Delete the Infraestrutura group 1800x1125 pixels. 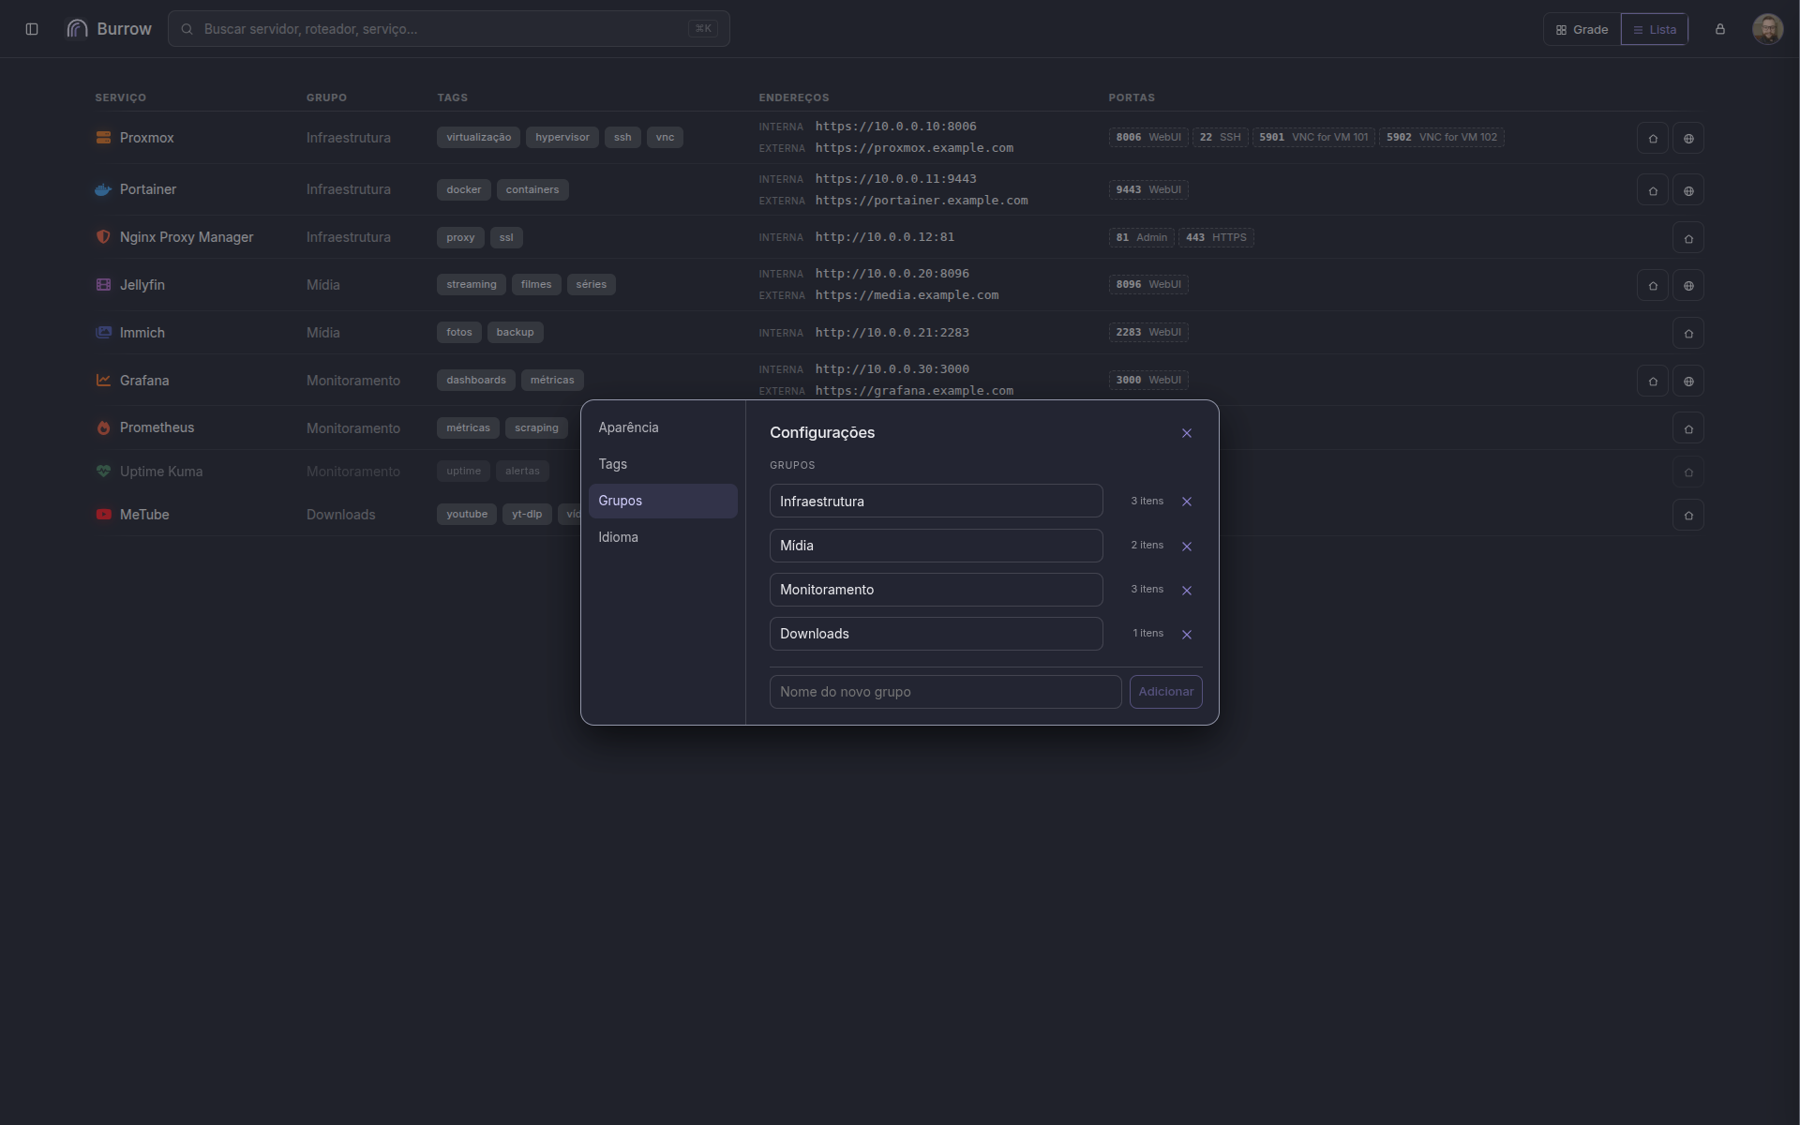(x=1187, y=502)
